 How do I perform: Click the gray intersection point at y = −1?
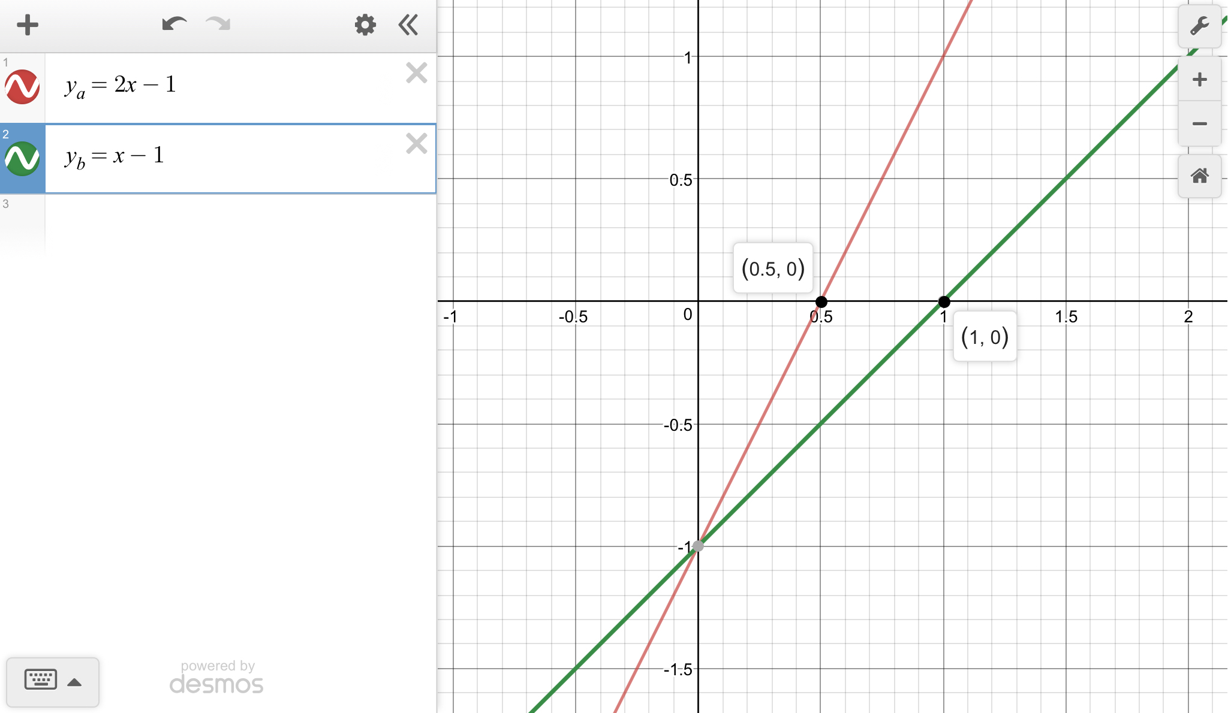pyautogui.click(x=698, y=546)
